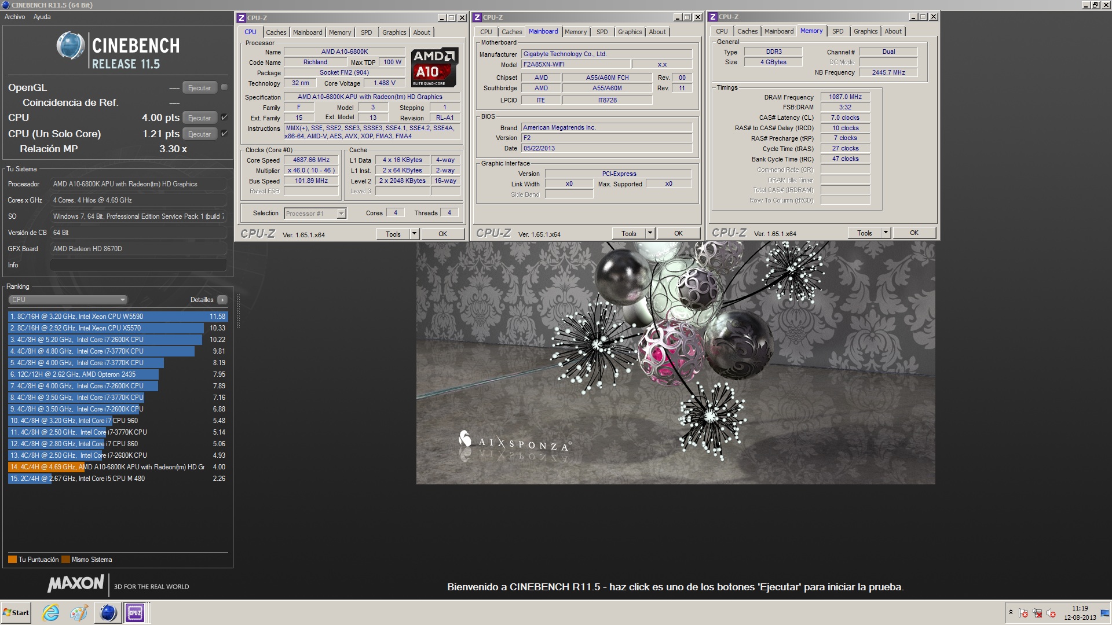The height and width of the screenshot is (625, 1112).
Task: Click the DRAM Frequency value 1087.0 MHz
Action: [845, 97]
